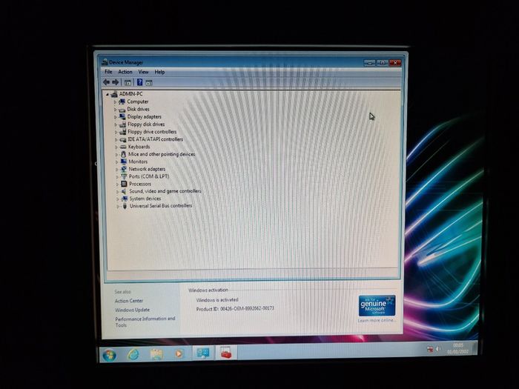Click the Disk drives category icon

tap(122, 109)
